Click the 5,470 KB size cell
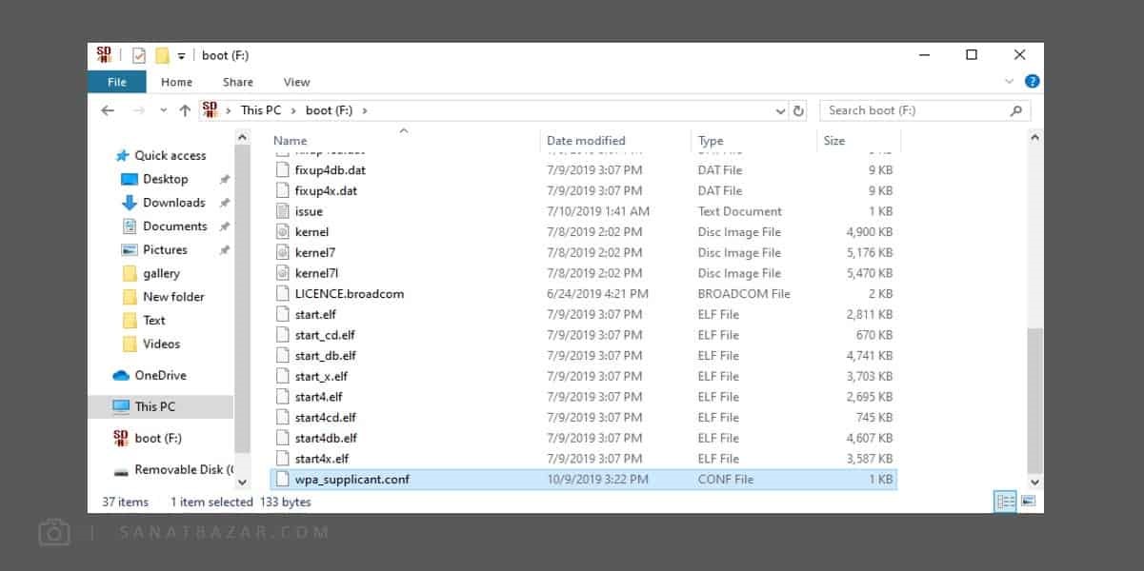1144x571 pixels. coord(870,273)
